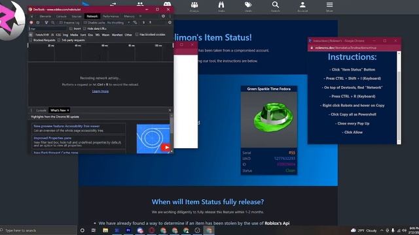This screenshot has width=419, height=235.
Task: Open the drawer three-dot menu beside Console
Action: click(x=31, y=110)
